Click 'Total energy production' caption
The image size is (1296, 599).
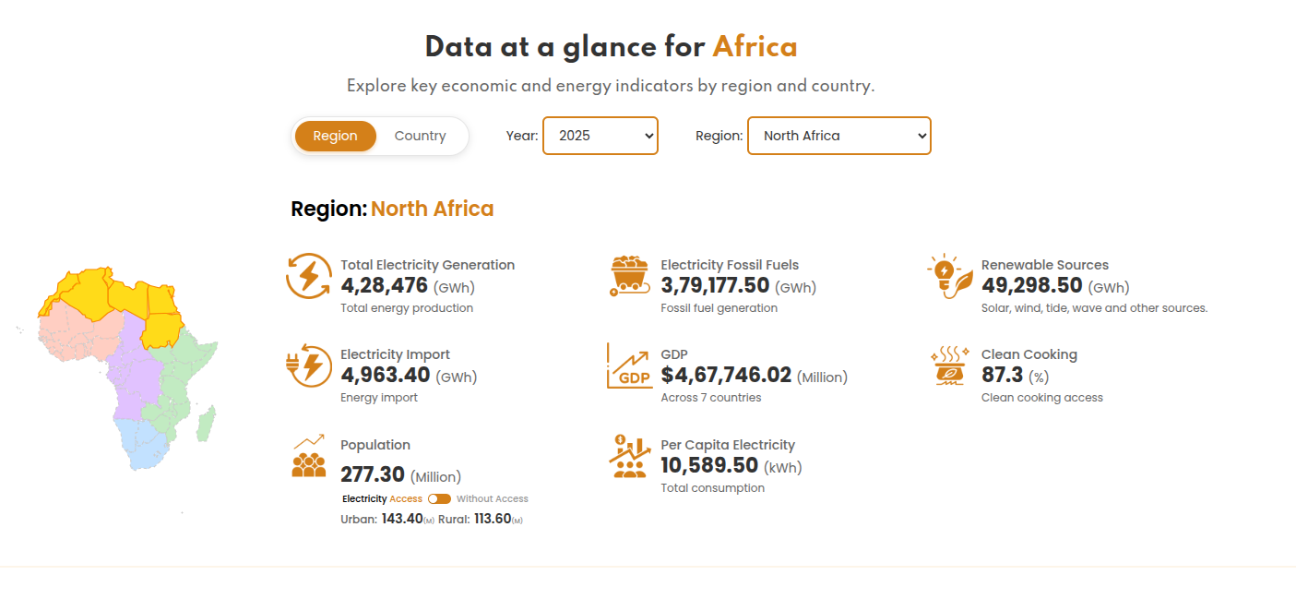407,308
